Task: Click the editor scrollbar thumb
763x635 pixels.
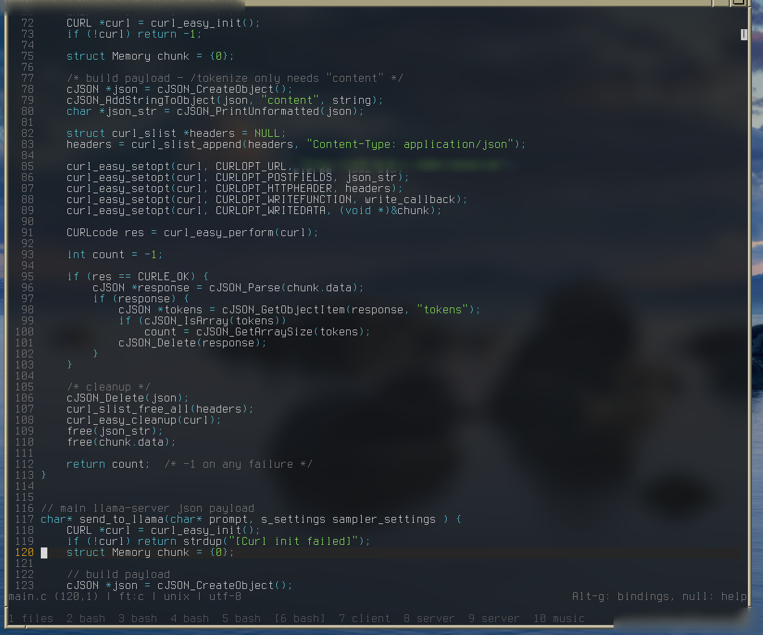Action: click(744, 34)
